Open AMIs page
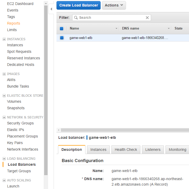This screenshot has width=189, height=189. [x=11, y=80]
